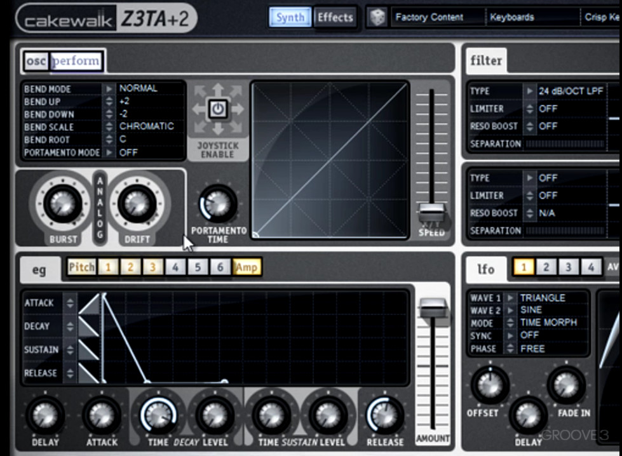Click the Burst knob
This screenshot has width=622, height=456.
tap(63, 204)
